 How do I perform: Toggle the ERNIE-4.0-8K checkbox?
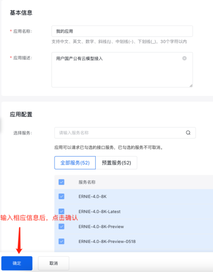[x=61, y=196]
